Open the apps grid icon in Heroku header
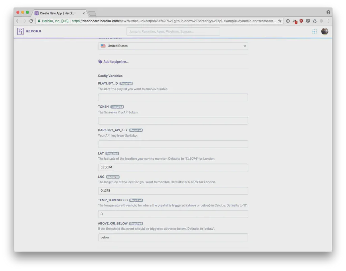Screen dimensions: 346x271 pyautogui.click(x=314, y=31)
